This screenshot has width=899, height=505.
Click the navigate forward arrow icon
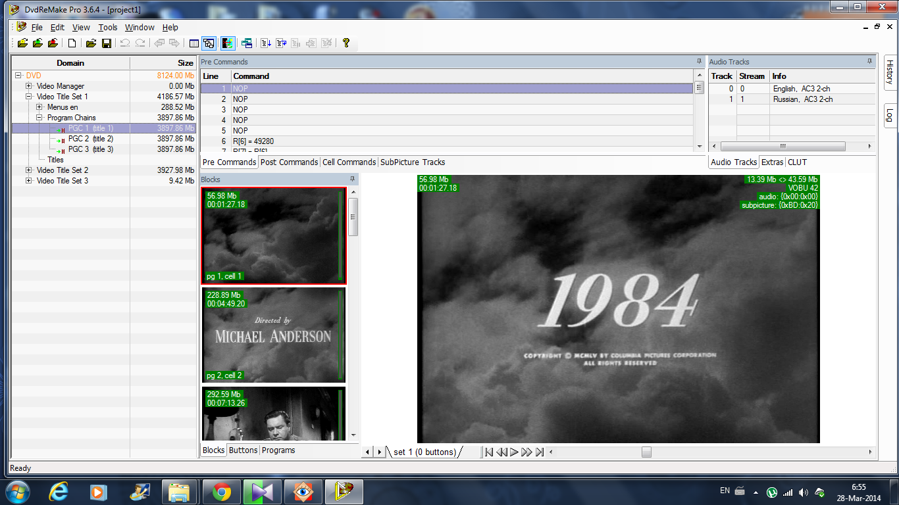(174, 43)
